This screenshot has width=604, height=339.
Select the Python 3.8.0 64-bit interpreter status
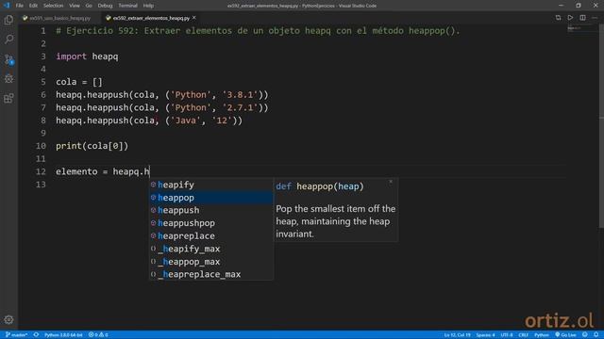(63, 335)
